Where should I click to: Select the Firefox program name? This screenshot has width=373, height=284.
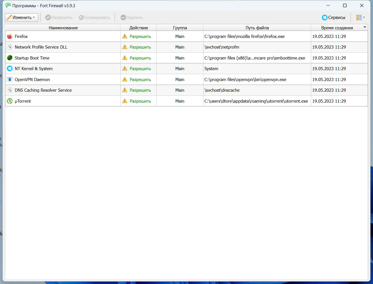(21, 37)
